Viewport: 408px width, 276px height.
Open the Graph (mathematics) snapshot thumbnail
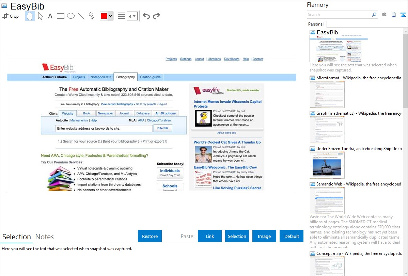click(x=327, y=130)
